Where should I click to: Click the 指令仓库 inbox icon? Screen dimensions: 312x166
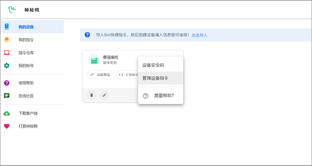(7, 53)
